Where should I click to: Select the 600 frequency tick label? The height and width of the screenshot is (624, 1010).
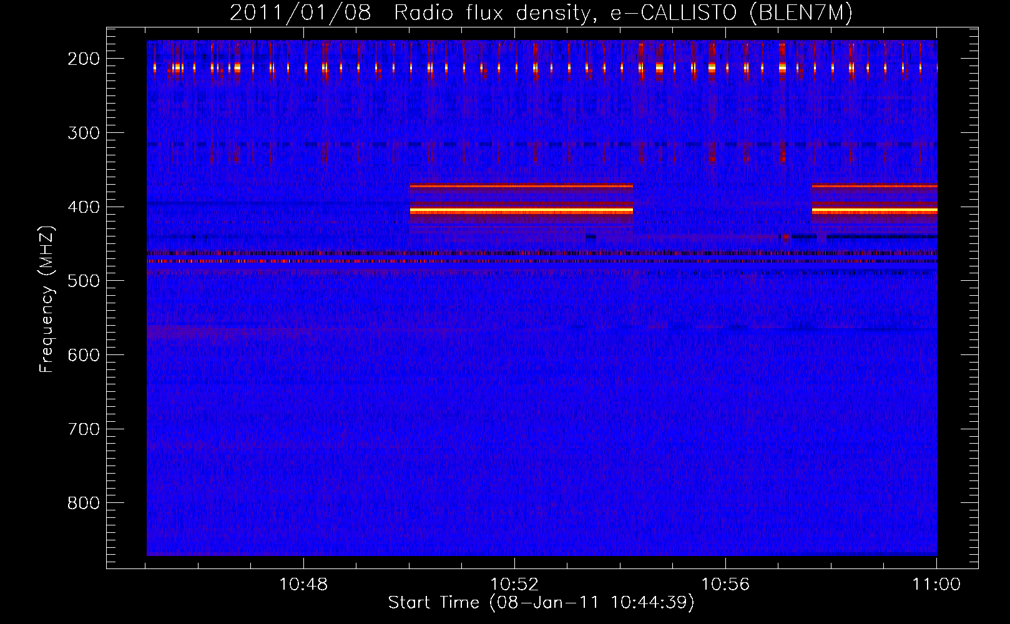83,355
